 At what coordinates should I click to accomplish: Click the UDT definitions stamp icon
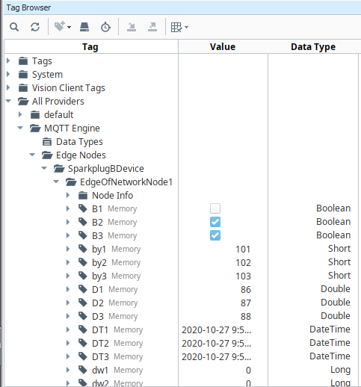84,27
